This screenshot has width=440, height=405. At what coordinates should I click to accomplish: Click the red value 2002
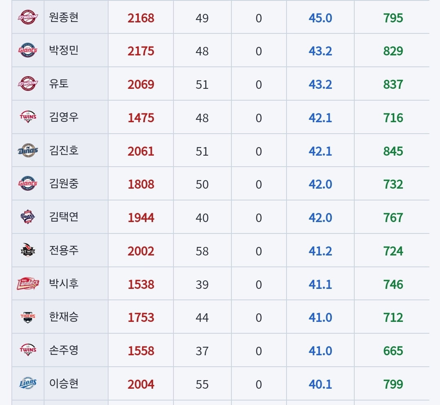pos(141,251)
